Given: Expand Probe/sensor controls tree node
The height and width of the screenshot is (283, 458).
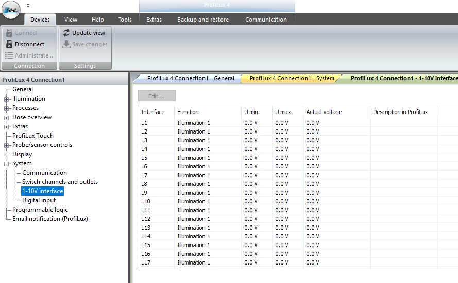Looking at the screenshot, I should [x=6, y=145].
